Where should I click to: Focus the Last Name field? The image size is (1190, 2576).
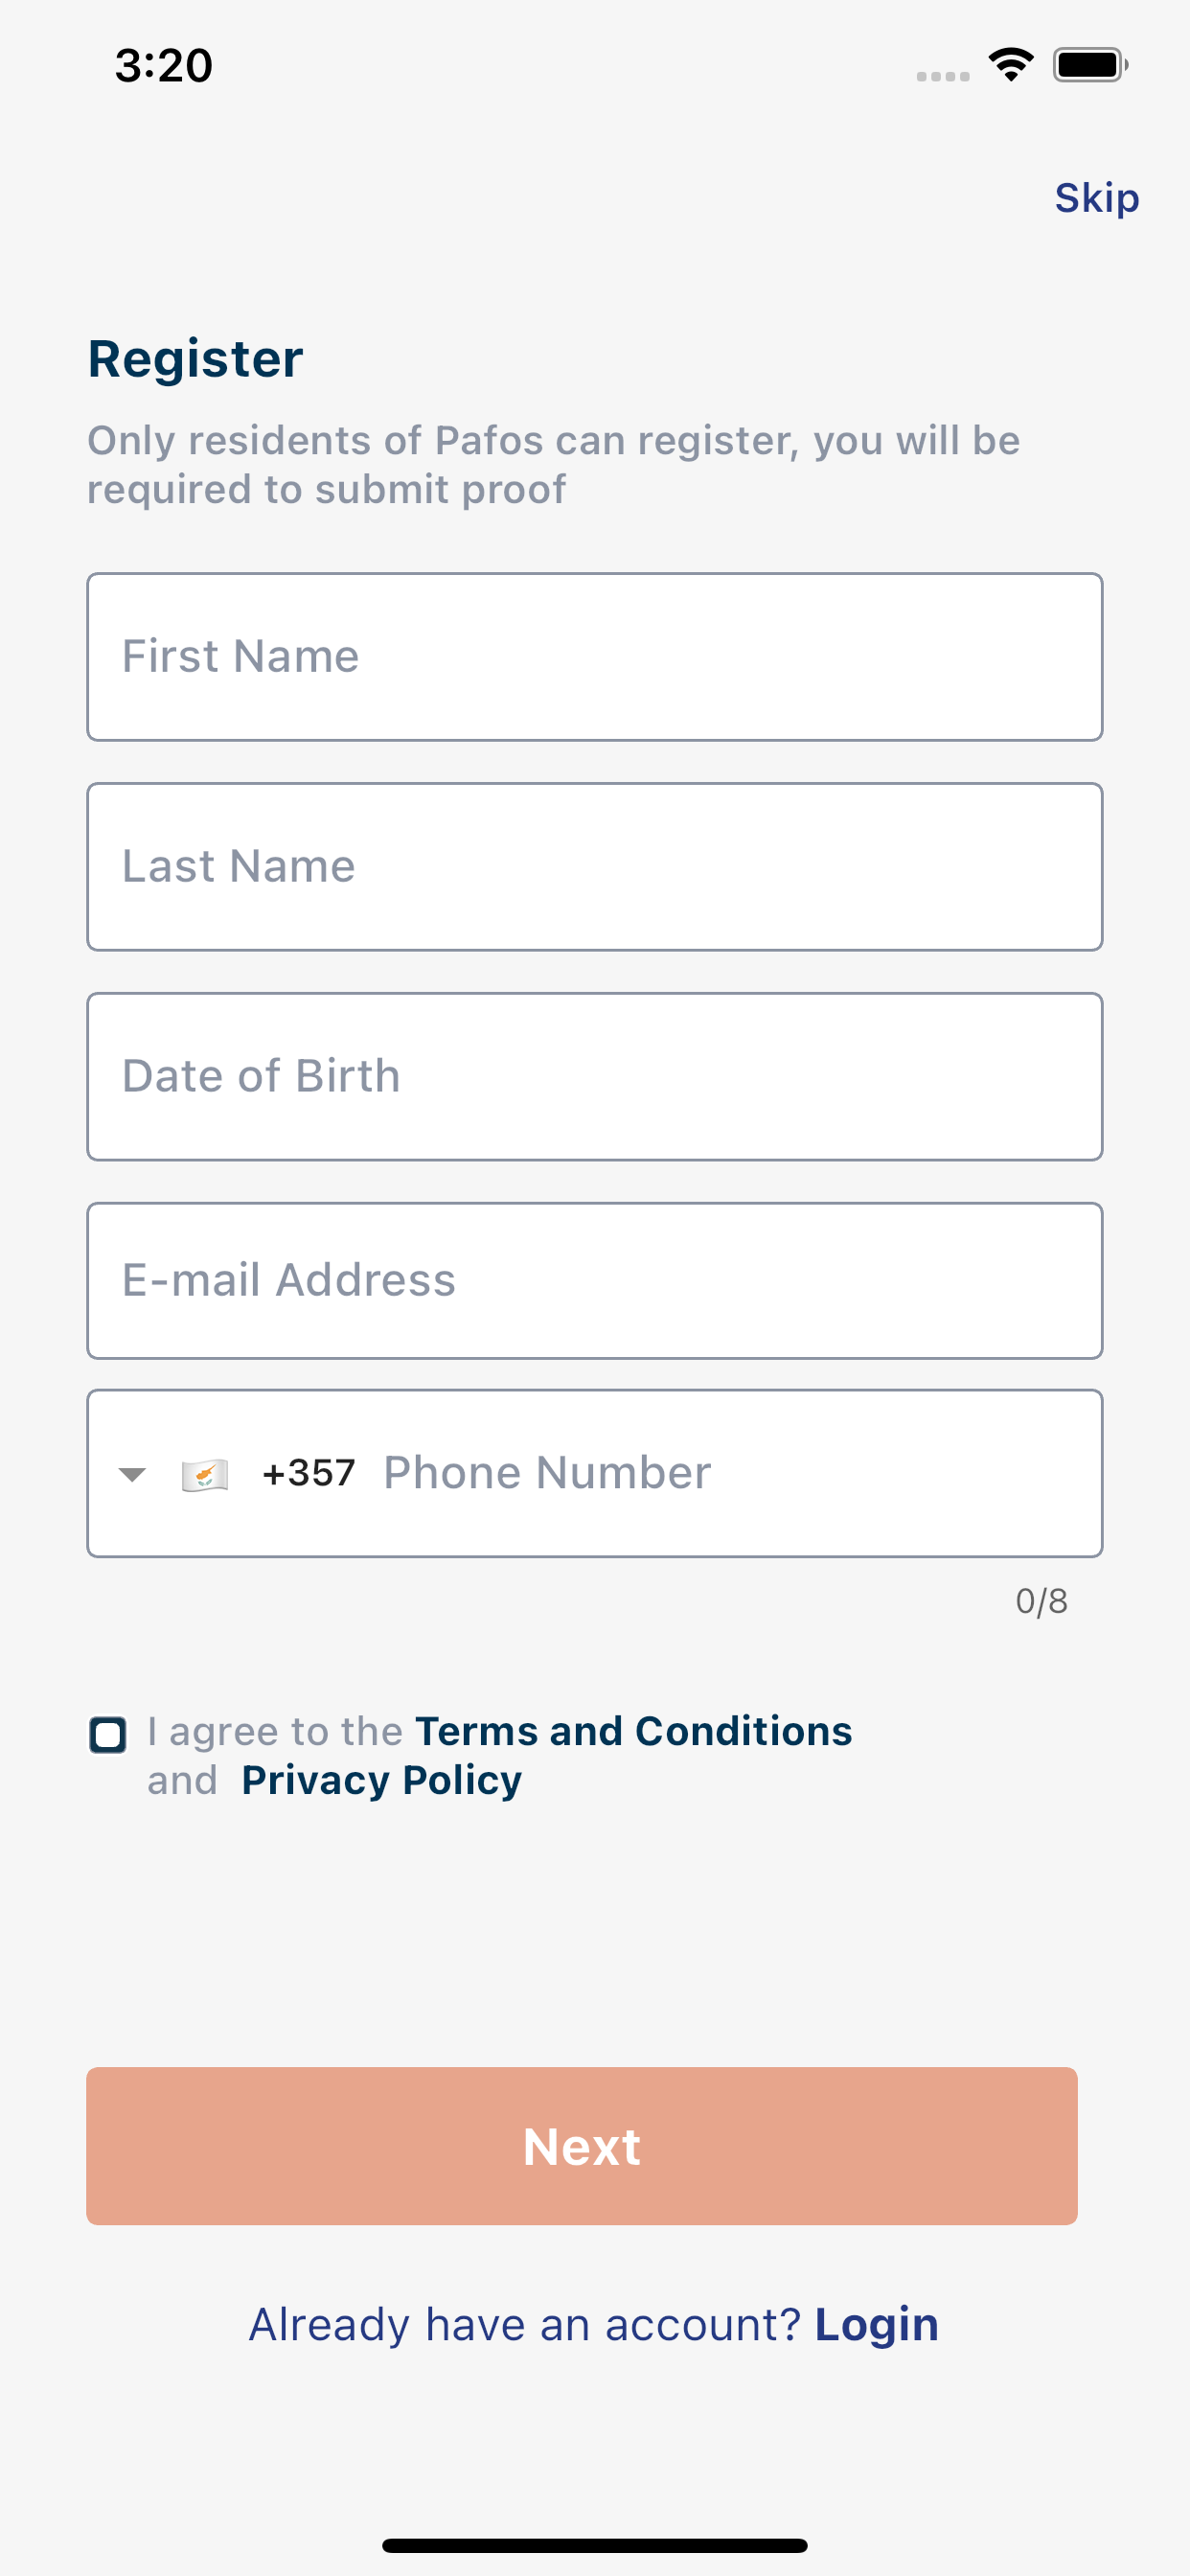(594, 867)
